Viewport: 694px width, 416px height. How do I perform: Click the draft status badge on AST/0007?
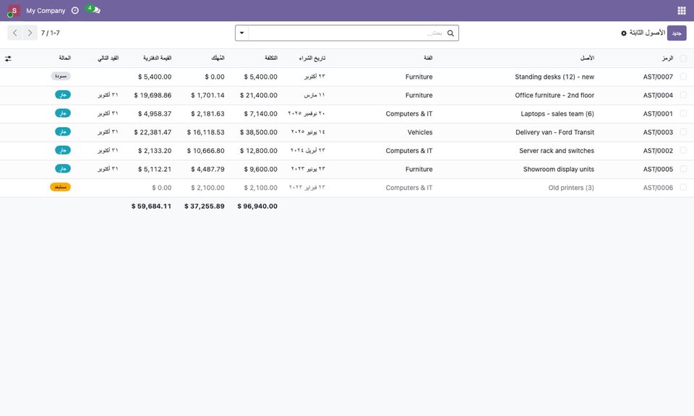click(61, 76)
